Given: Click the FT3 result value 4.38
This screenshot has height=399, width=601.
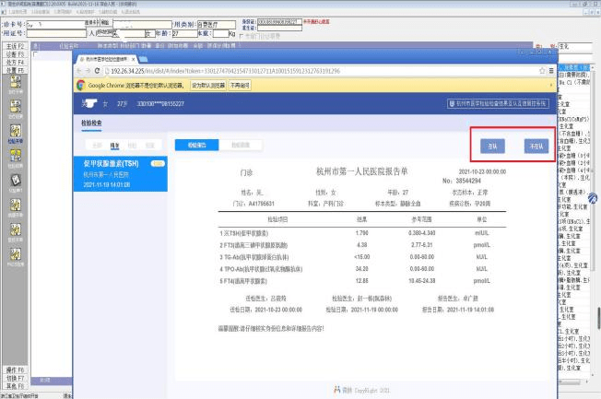Looking at the screenshot, I should [x=362, y=245].
